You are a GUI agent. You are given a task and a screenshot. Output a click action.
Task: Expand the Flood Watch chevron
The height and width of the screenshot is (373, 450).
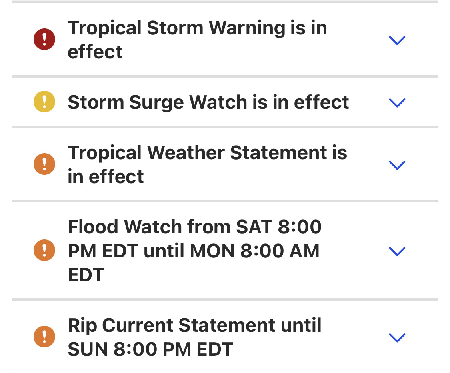pyautogui.click(x=397, y=251)
